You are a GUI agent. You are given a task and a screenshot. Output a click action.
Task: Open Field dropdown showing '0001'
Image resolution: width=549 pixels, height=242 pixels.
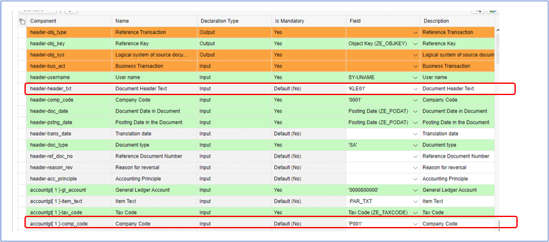coord(415,100)
